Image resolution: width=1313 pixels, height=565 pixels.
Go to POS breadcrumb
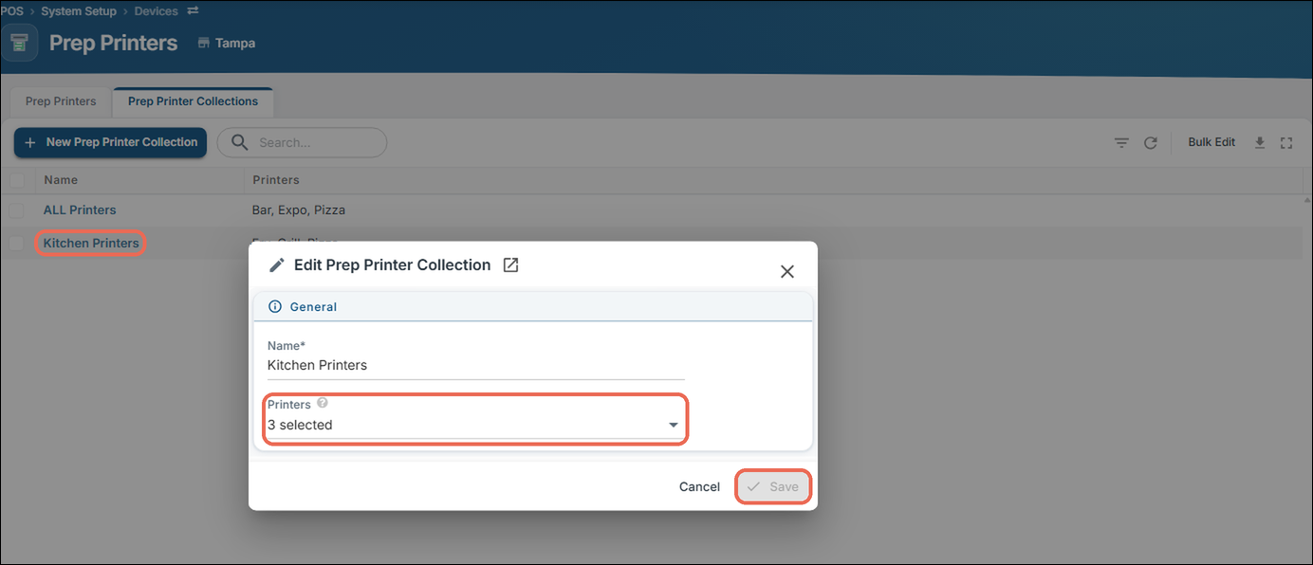11,11
